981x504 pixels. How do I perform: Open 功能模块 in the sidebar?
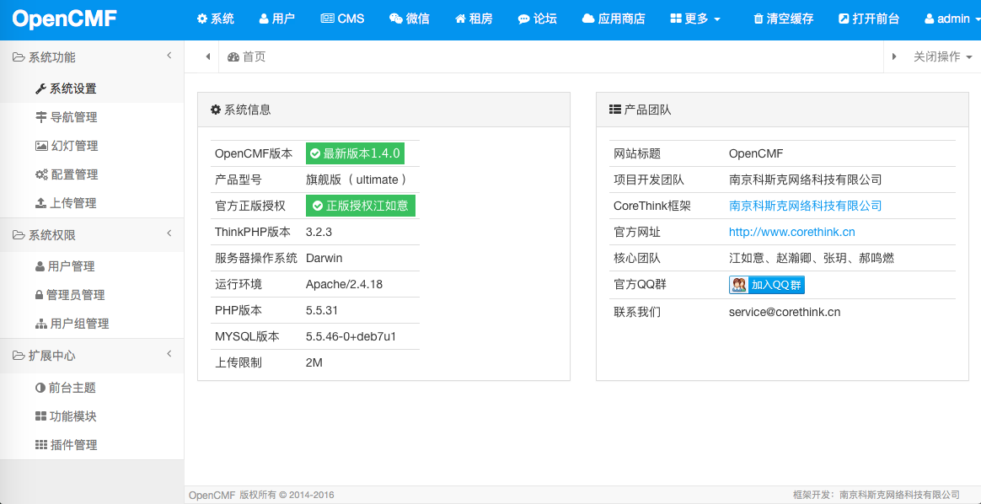92,417
